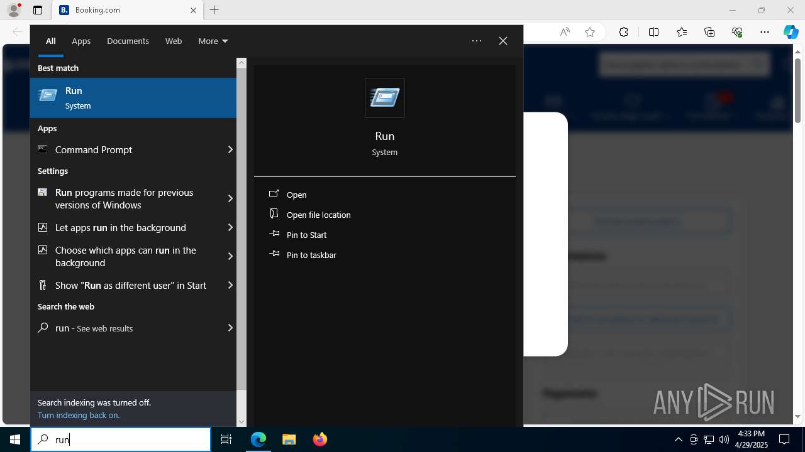Expand arrow for run web results
Viewport: 805px width, 452px height.
(x=230, y=328)
